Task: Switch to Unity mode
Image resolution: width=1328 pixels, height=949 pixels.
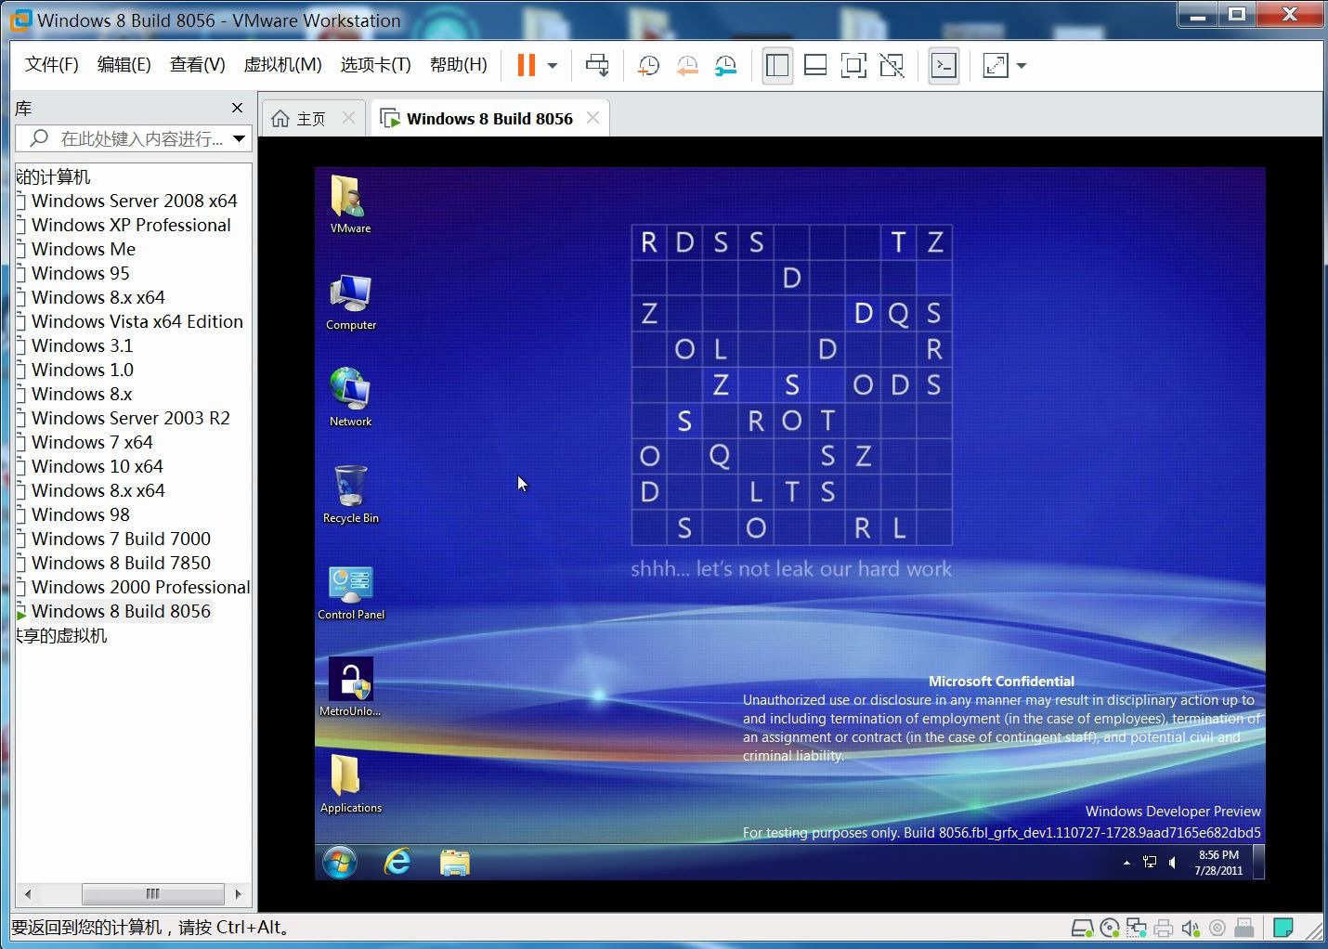Action: 892,65
